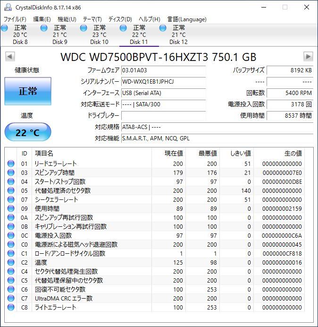
Task: Click the Disk 11 status orb
Action: point(123,28)
